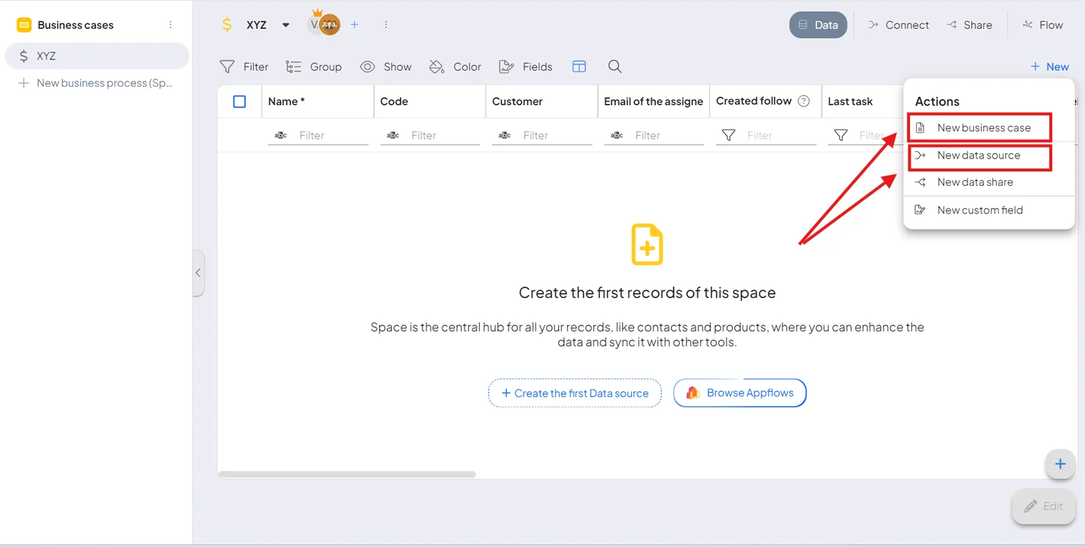Click the search magnifier icon

point(615,66)
